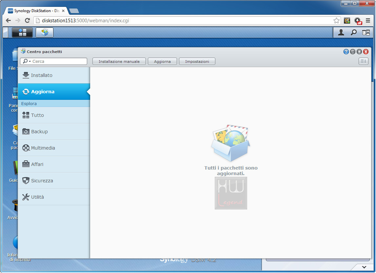Open the DSM main menu grid button

coord(22,32)
